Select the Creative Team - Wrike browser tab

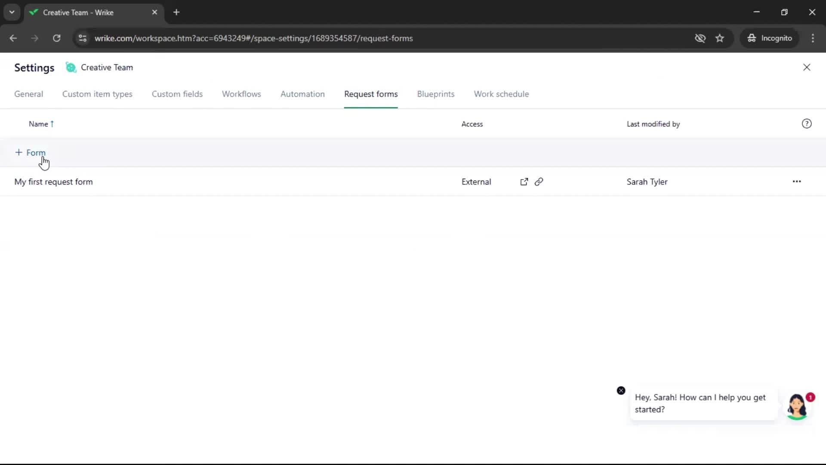94,12
